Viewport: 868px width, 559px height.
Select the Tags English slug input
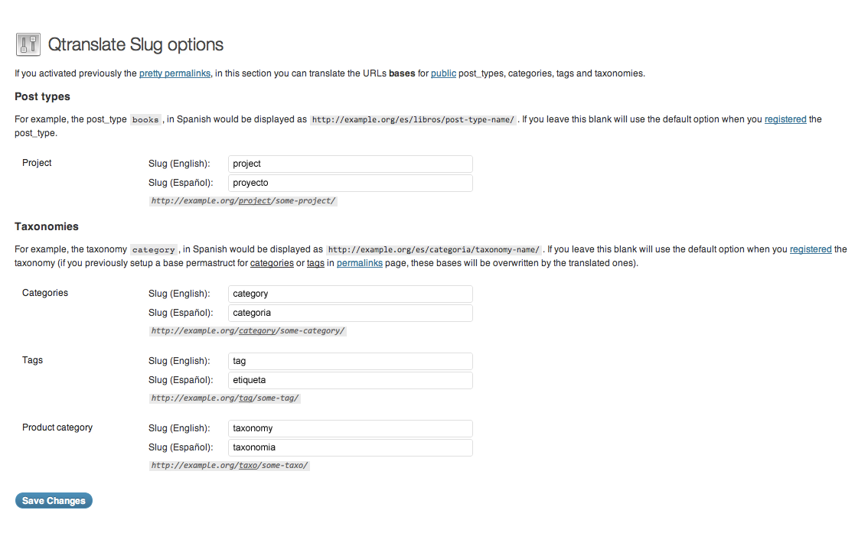(351, 361)
